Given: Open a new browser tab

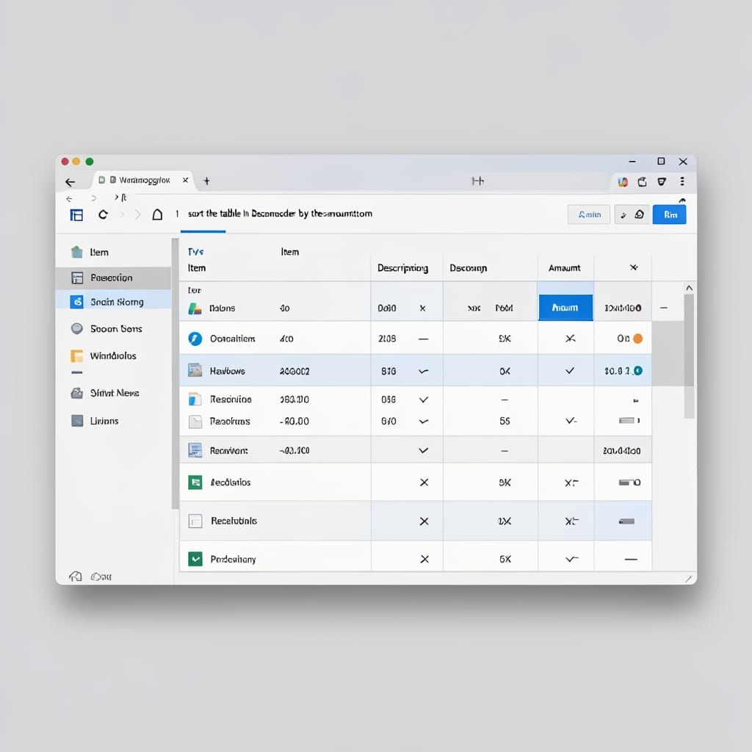Looking at the screenshot, I should tap(206, 181).
